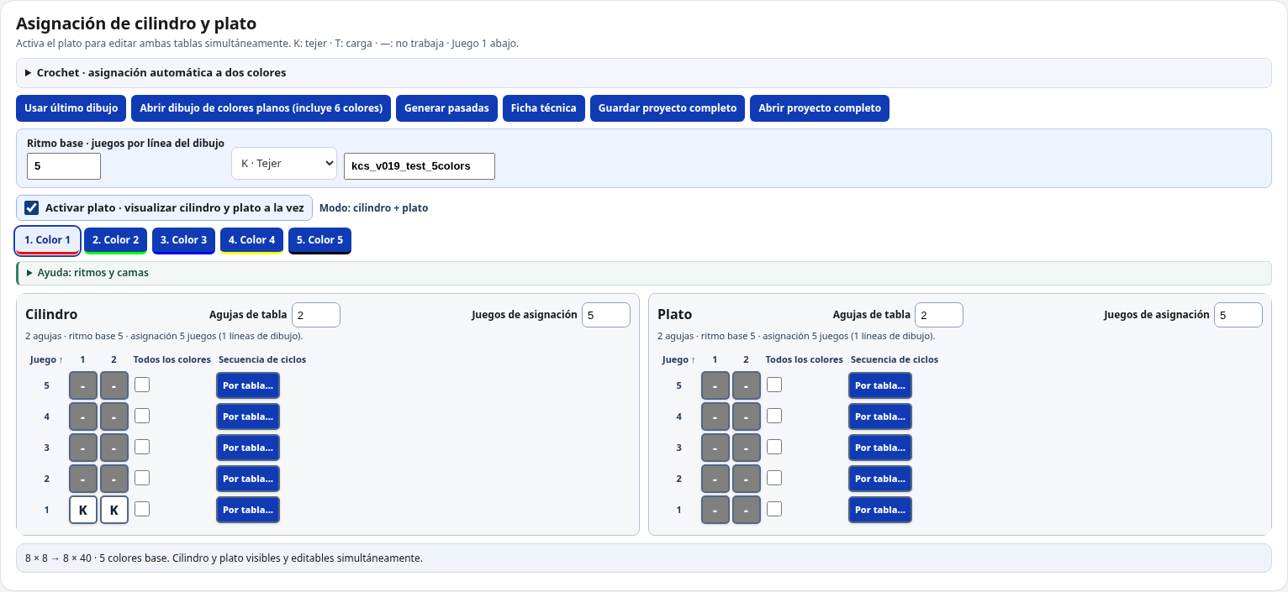1288x592 pixels.
Task: Open the 'K · Tejer' dropdown
Action: (284, 164)
